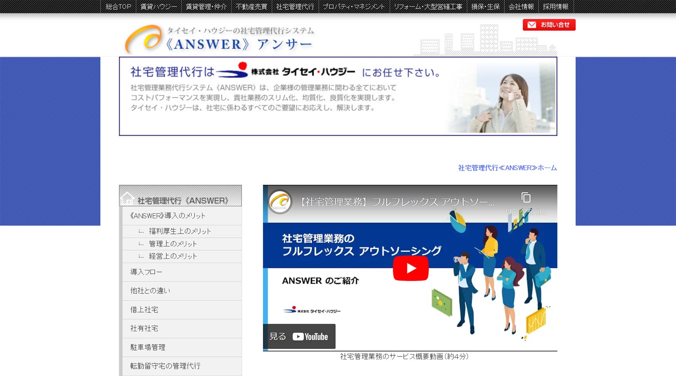This screenshot has width=676, height=376.
Task: Open 導入フロー in the sidebar
Action: (182, 272)
